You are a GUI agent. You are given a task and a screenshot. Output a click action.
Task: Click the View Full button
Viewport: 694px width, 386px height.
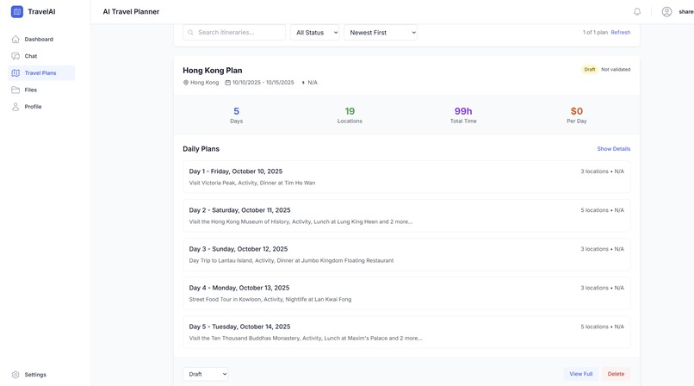[580, 374]
